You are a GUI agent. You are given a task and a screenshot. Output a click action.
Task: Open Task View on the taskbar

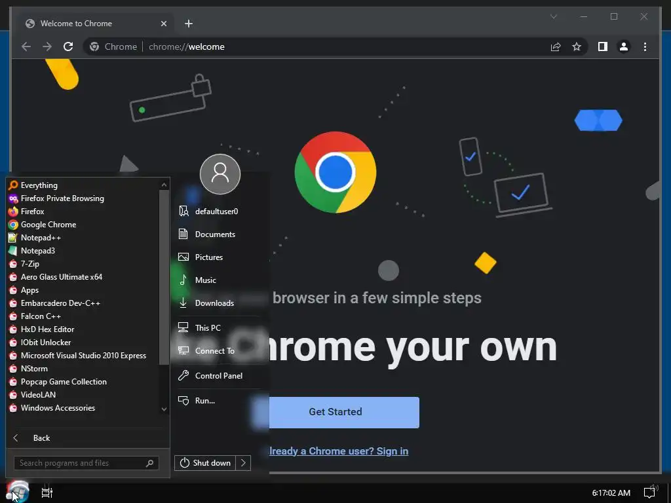tap(47, 493)
